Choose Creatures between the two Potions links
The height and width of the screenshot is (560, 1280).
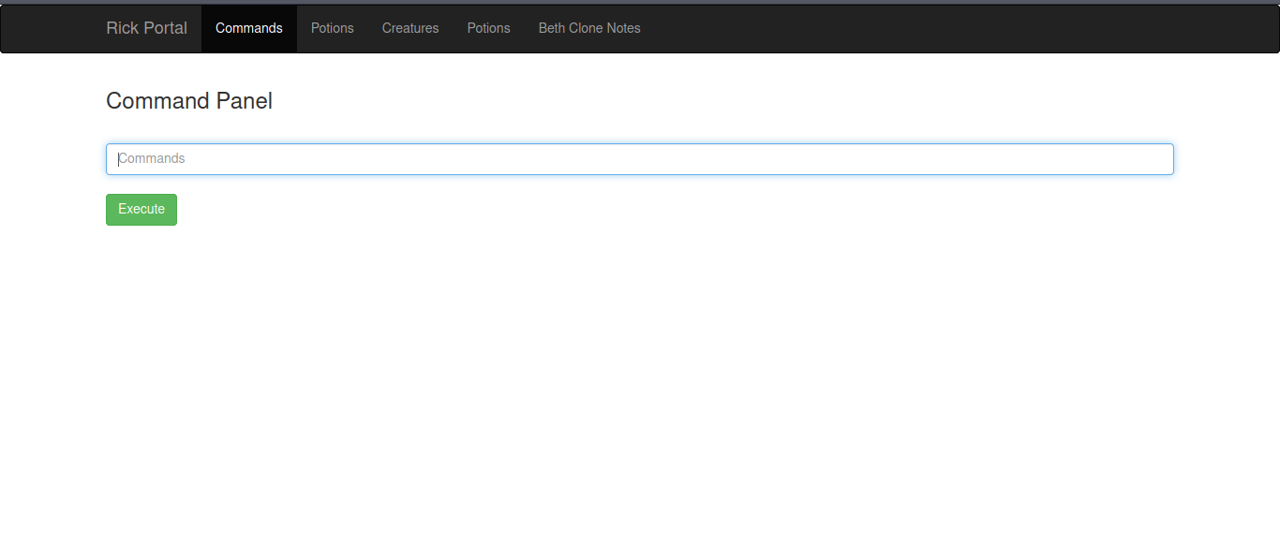[409, 28]
